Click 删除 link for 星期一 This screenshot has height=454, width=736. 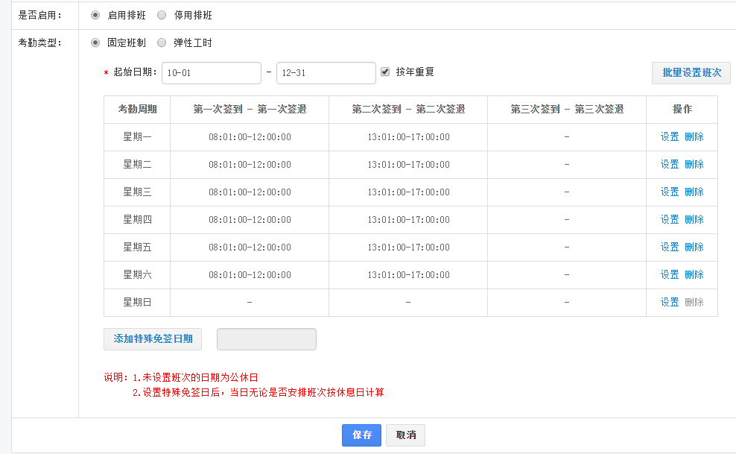click(x=694, y=137)
